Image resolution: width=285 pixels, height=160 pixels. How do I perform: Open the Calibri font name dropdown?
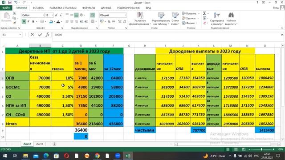pyautogui.click(x=43, y=15)
